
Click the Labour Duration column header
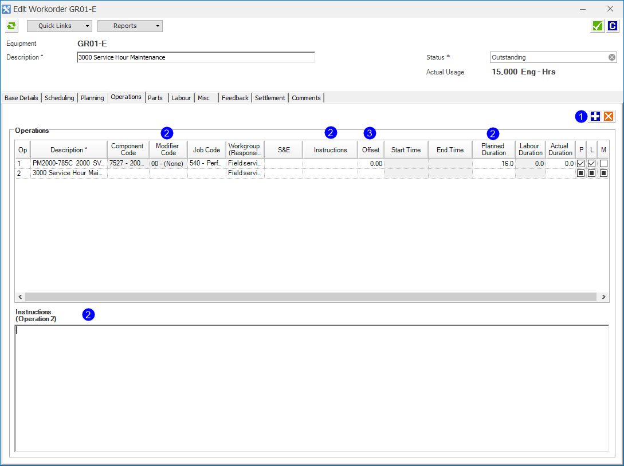pos(530,149)
